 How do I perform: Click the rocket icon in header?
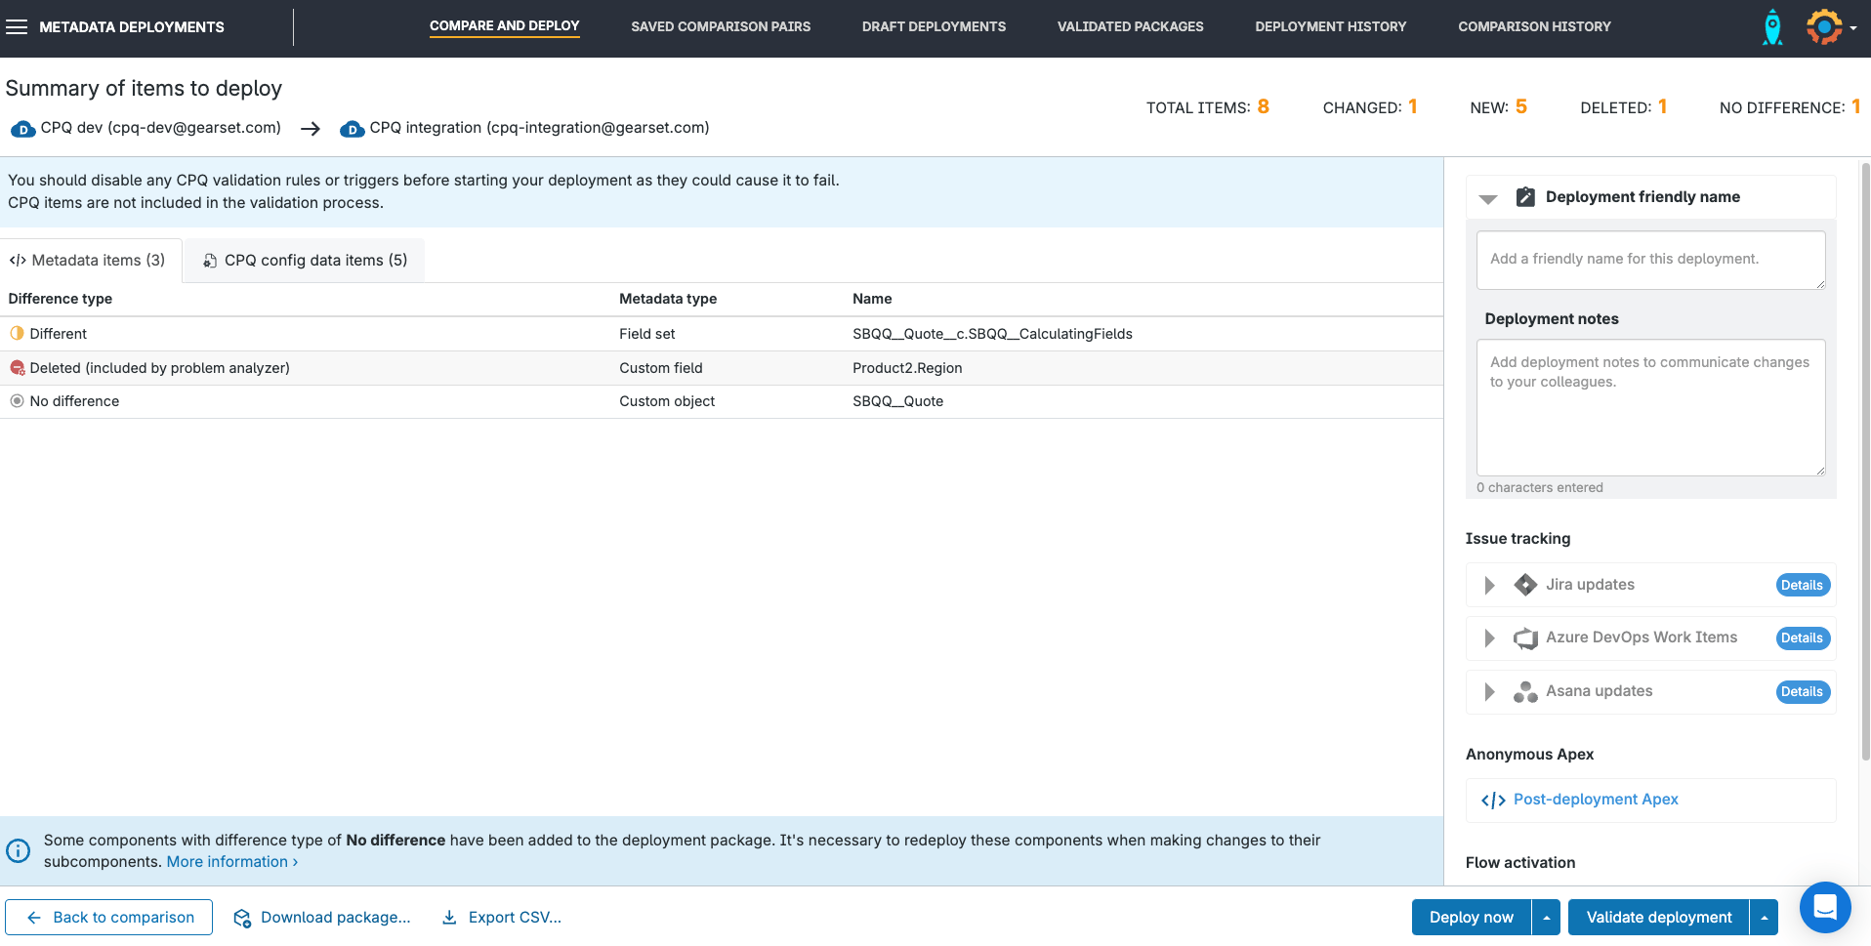point(1771,27)
